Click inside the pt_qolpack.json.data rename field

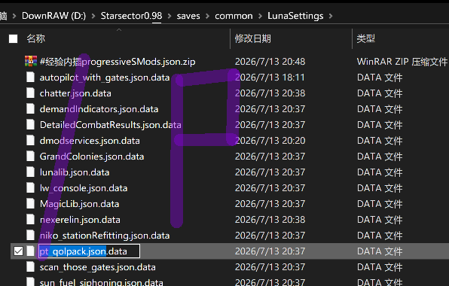tap(89, 251)
